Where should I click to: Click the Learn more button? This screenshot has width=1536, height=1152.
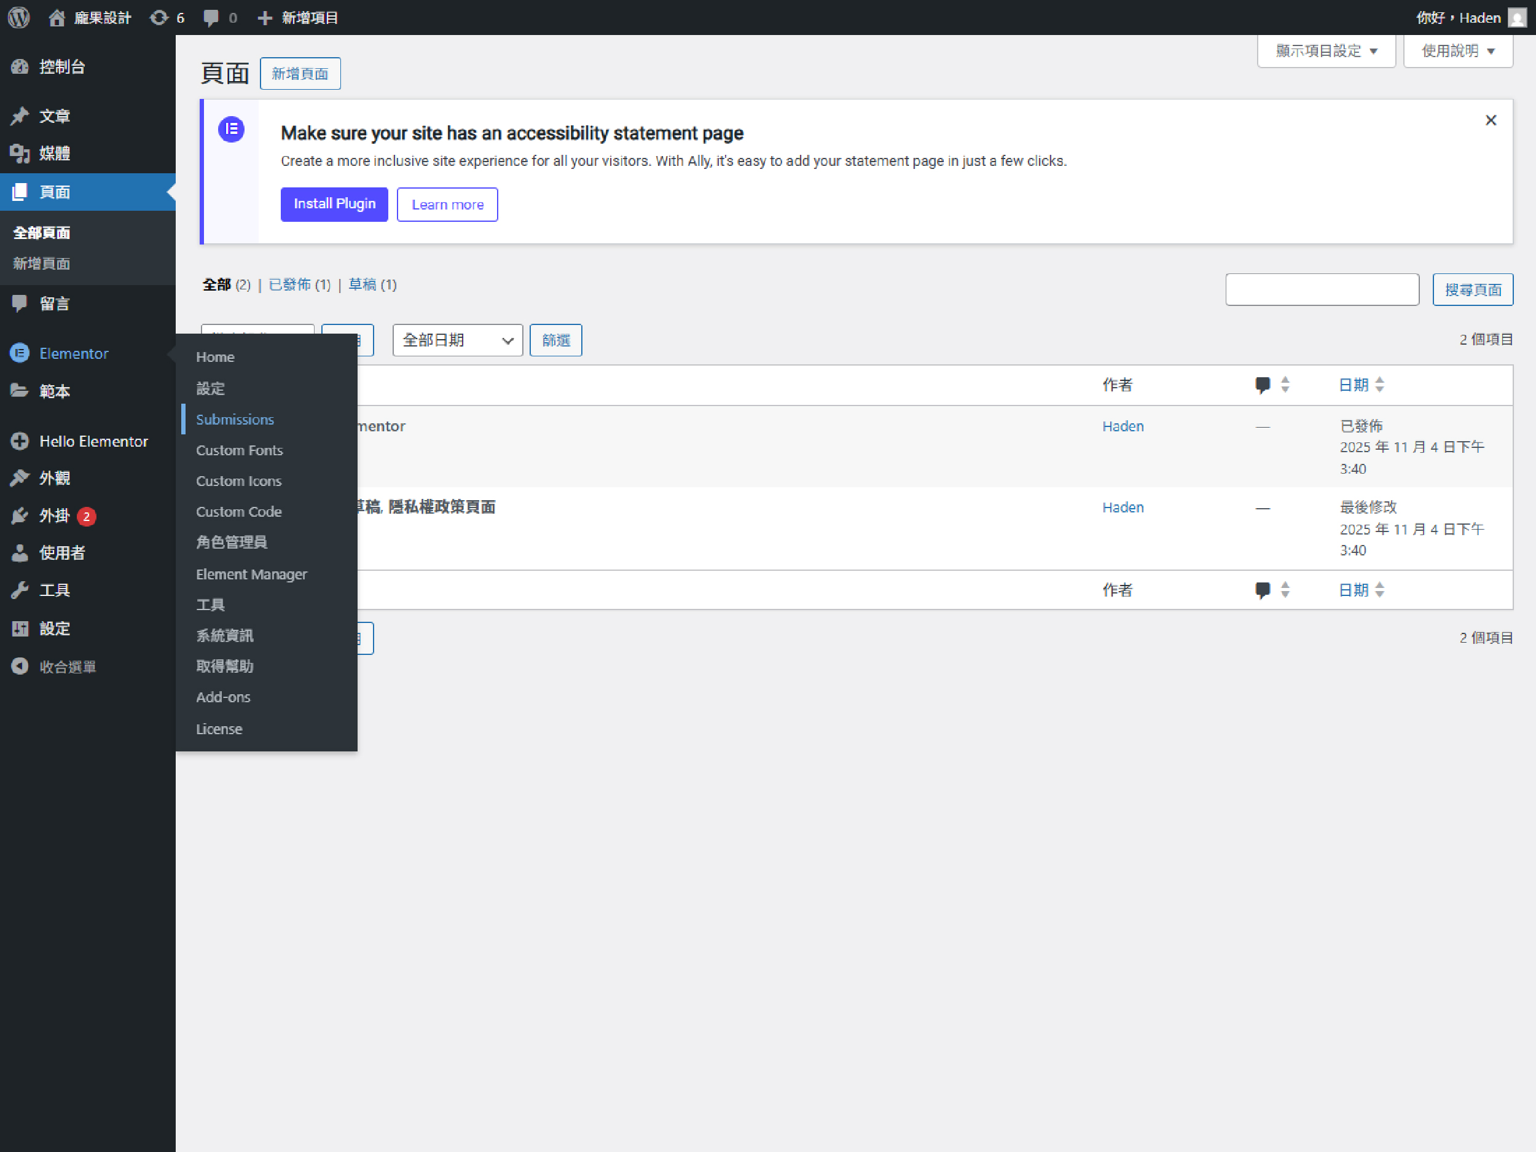[447, 204]
